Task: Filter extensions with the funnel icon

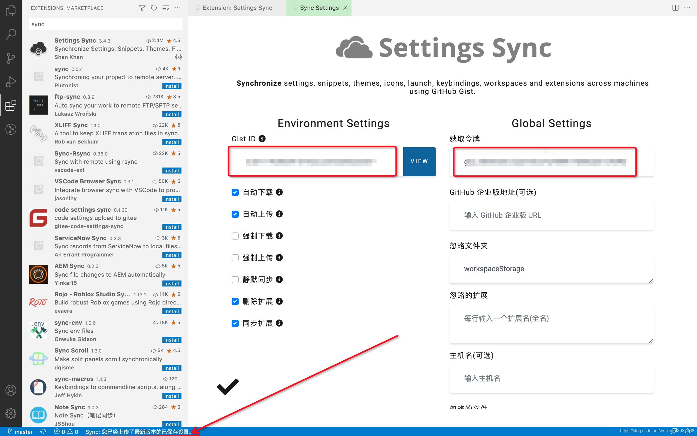Action: (142, 8)
